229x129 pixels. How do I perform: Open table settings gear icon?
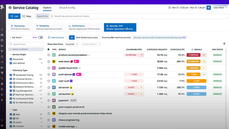click(x=224, y=44)
